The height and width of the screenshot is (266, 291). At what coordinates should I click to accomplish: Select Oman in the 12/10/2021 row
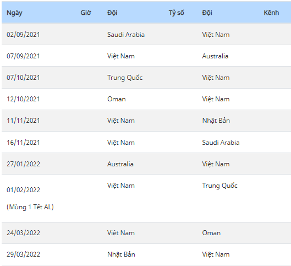click(x=117, y=99)
